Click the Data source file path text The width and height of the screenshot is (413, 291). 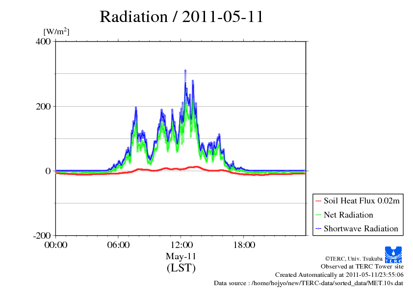click(x=309, y=283)
